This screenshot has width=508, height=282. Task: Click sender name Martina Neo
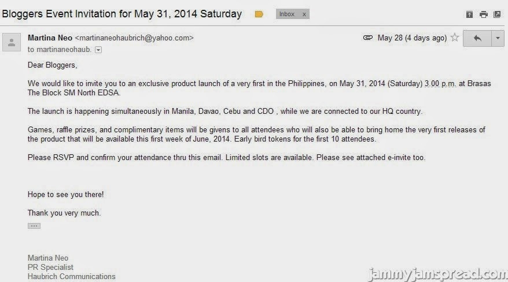50,38
